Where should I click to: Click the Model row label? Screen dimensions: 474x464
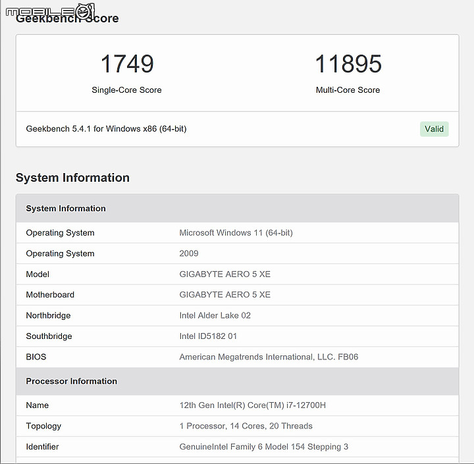point(38,274)
